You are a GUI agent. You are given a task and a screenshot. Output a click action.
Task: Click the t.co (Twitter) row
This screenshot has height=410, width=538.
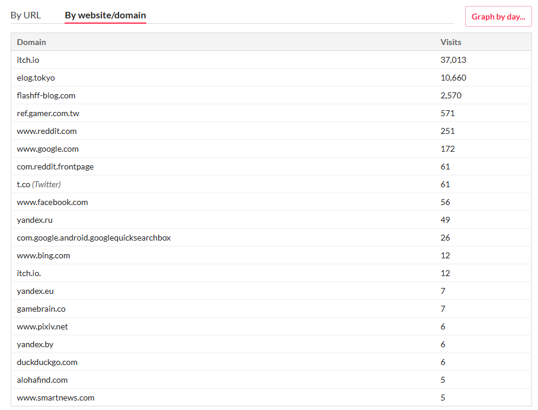pyautogui.click(x=39, y=184)
